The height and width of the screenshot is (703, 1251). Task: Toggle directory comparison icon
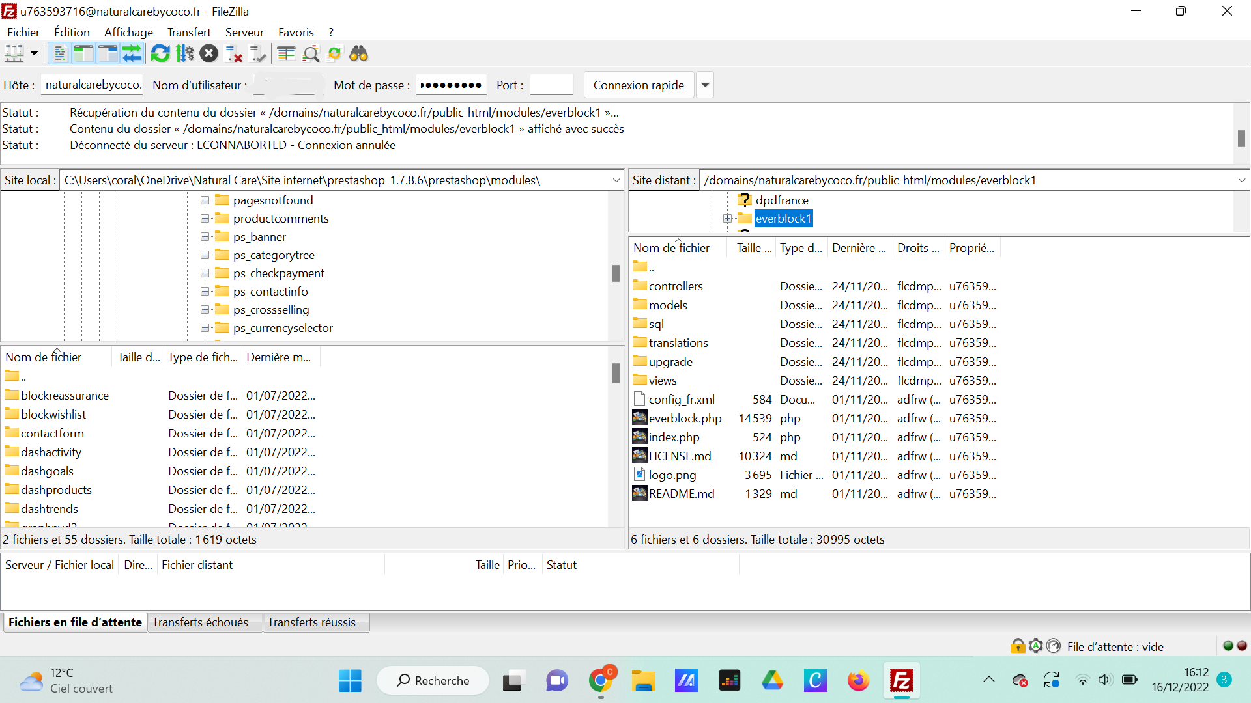[x=311, y=53]
